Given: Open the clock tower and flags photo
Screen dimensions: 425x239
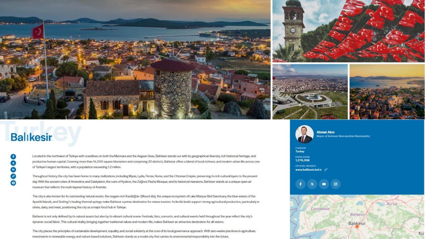Looking at the screenshot, I should [348, 31].
